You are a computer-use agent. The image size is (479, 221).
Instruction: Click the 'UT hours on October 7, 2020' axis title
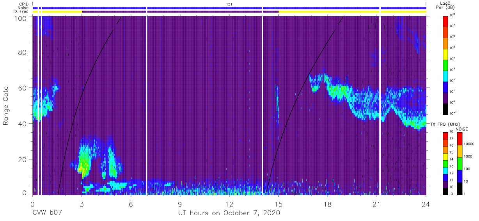pos(229,213)
